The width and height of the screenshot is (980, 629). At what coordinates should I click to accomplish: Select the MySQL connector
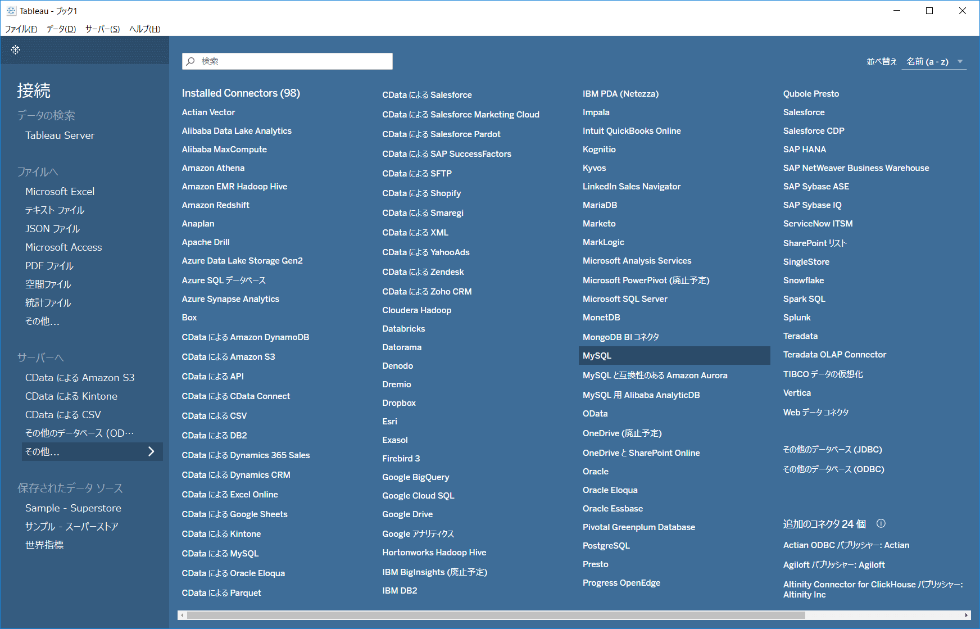point(674,356)
